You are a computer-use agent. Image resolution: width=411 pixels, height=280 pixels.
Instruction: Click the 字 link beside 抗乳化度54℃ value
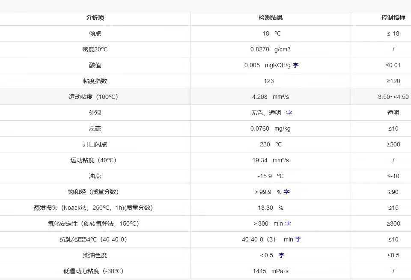298,239
